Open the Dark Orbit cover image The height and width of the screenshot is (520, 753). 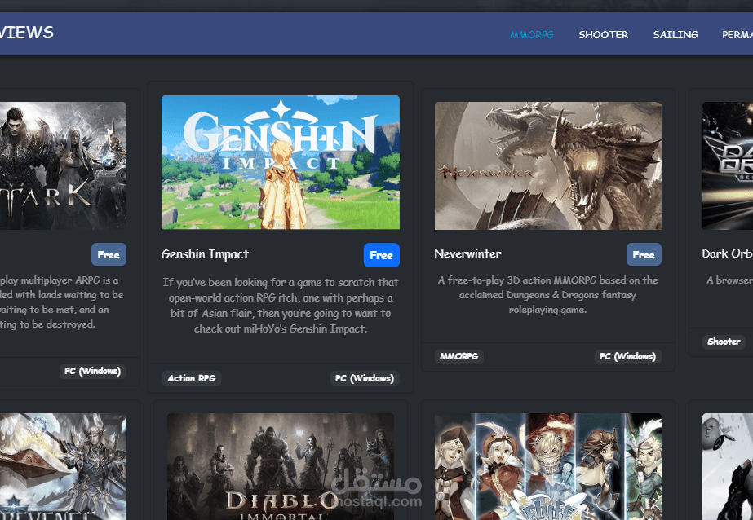[x=728, y=165]
